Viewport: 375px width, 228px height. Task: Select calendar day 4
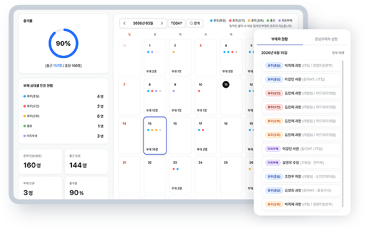[x=231, y=57]
